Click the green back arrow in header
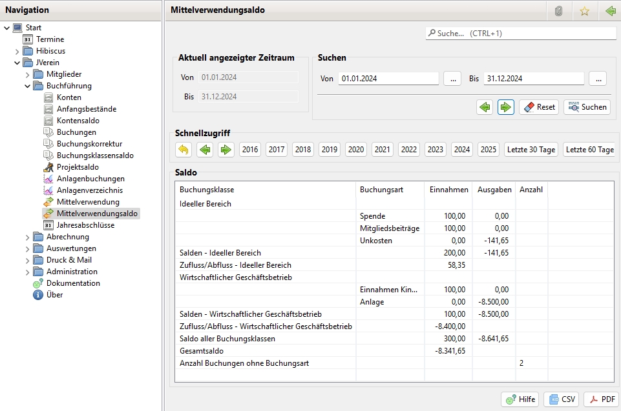 point(609,11)
